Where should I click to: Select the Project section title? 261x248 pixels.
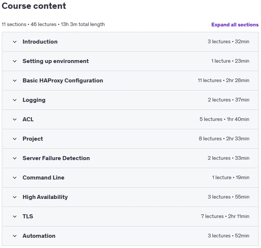[x=33, y=139]
